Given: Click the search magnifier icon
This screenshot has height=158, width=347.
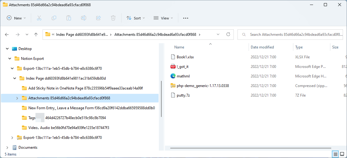Looking at the screenshot, I should pos(244,35).
